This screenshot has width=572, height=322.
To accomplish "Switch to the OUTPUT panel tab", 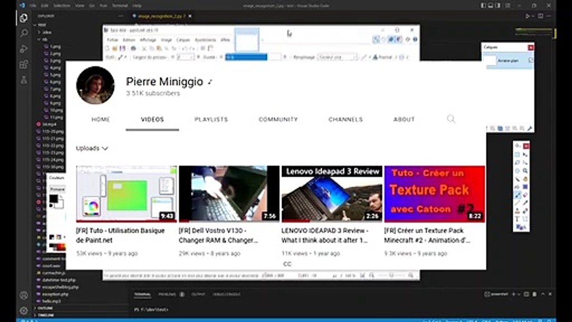I will 198,294.
